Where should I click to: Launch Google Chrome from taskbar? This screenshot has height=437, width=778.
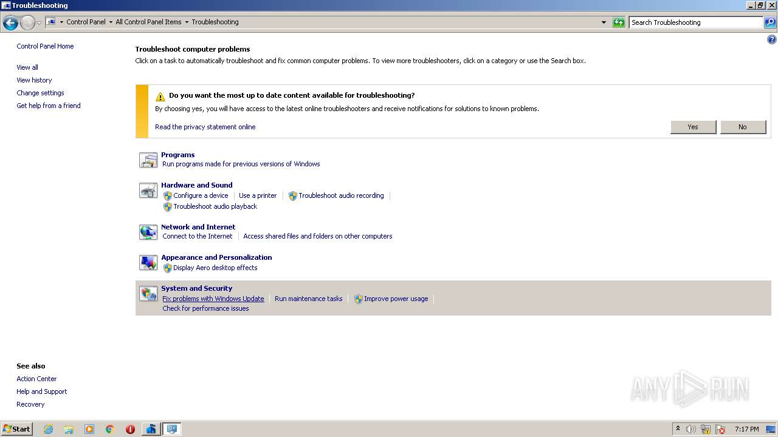tap(110, 429)
